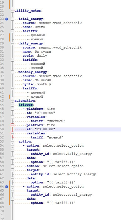Click the tariff value "ночной" on line 52
This screenshot has height=220, width=121.
pos(55,137)
